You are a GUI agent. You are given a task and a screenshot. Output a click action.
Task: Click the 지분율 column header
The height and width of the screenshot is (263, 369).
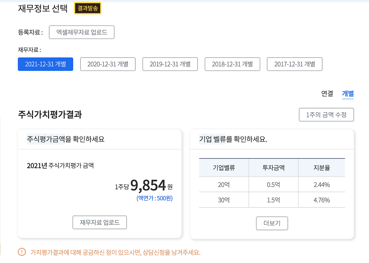tap(321, 168)
